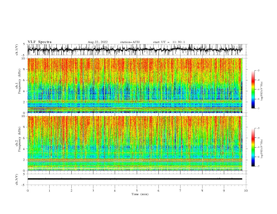Click the ch.3 flat voltage trace
The width and height of the screenshot is (277, 214).
click(x=135, y=179)
